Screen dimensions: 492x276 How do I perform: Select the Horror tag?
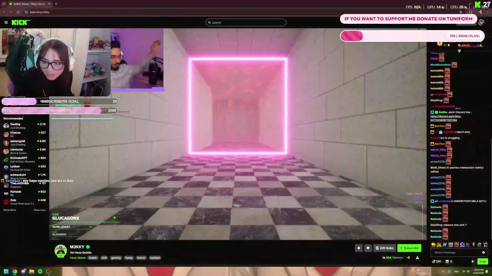pyautogui.click(x=141, y=258)
